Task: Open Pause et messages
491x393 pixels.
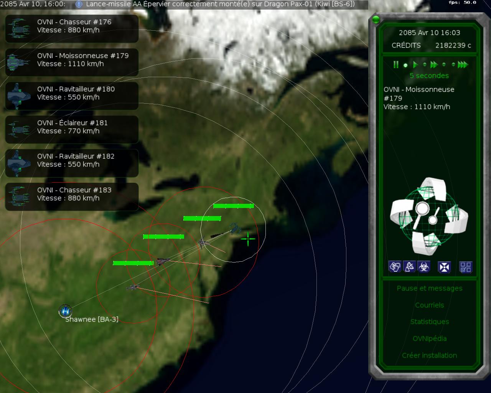Action: (x=430, y=288)
